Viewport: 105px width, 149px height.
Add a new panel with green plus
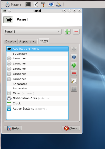[67, 32]
